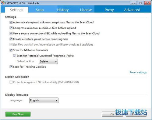The height and width of the screenshot is (120, 152).
Task: Open the Default action Delete dropdown
Action: 48,61
